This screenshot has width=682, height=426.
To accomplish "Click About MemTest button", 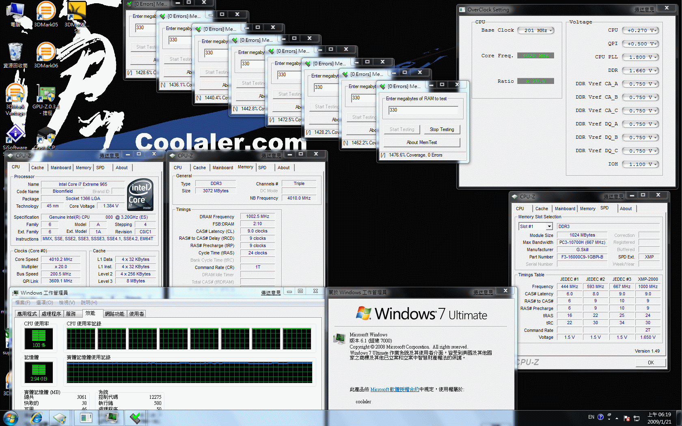I will 422,142.
